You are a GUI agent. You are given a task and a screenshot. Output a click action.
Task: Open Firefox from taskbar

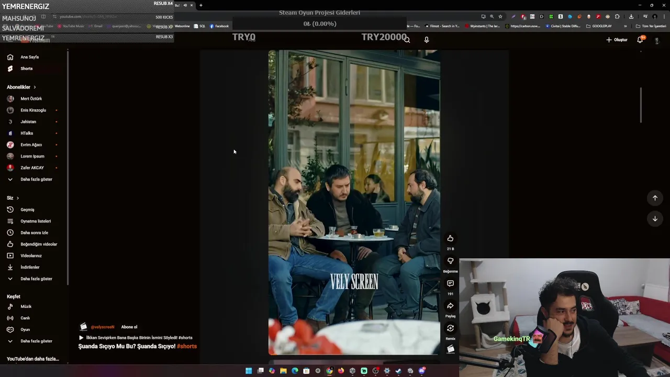[341, 371]
